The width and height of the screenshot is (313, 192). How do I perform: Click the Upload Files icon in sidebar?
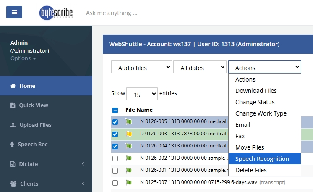click(x=13, y=125)
